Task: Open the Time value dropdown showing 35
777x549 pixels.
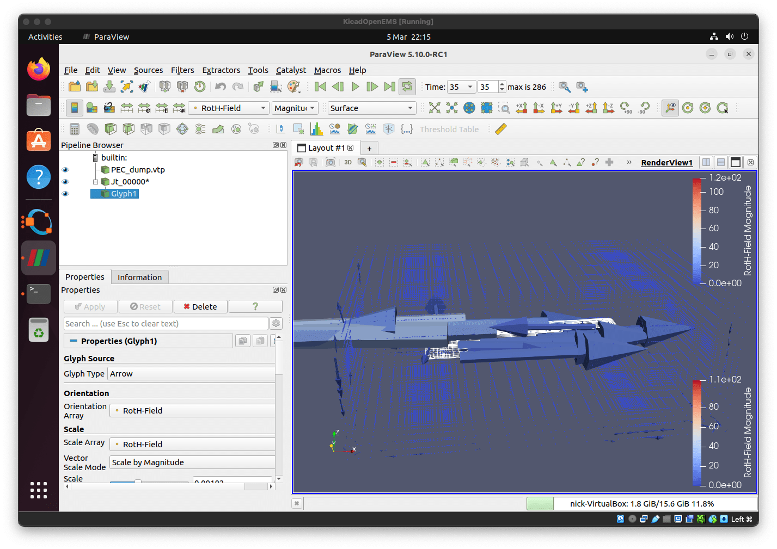Action: pyautogui.click(x=462, y=87)
